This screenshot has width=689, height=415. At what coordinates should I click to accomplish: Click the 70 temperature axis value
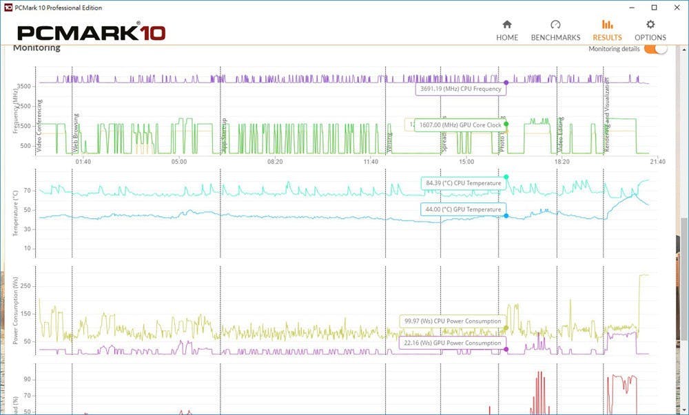click(28, 191)
